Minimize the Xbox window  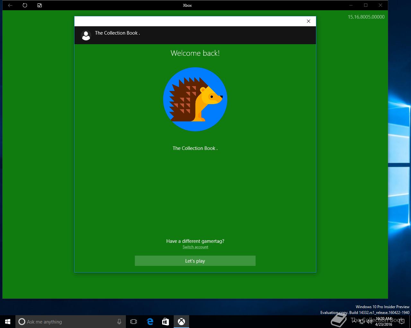(x=351, y=5)
